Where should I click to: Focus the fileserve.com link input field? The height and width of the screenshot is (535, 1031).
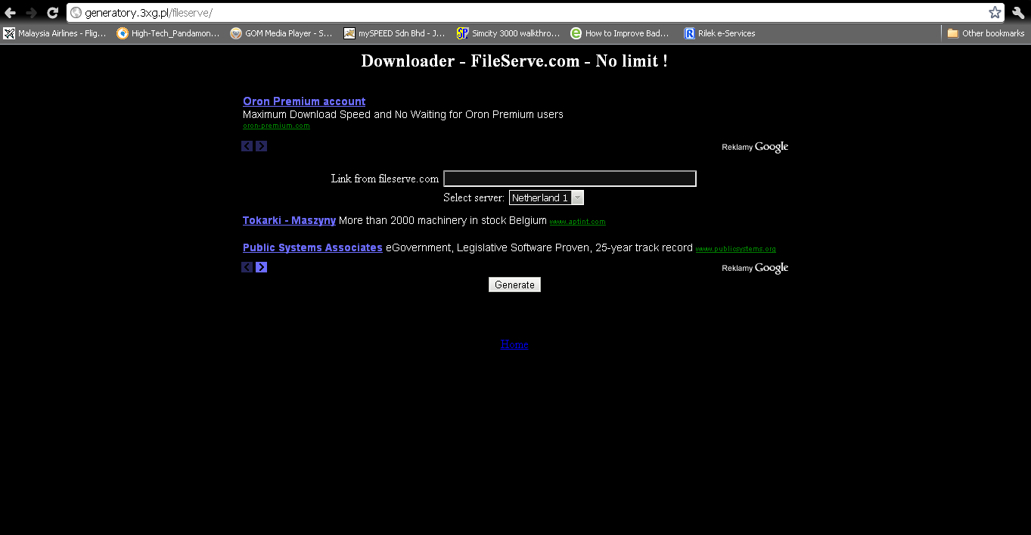(570, 179)
